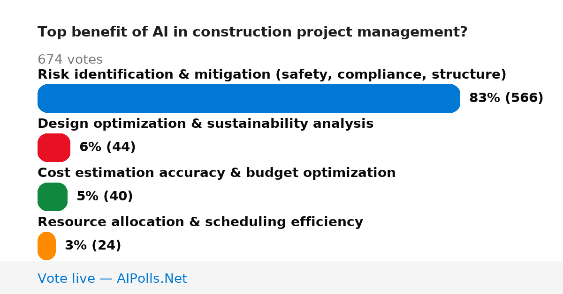Image resolution: width=563 pixels, height=294 pixels.
Task: Choose Cost estimation accuracy & budget optimization
Action: 216,173
